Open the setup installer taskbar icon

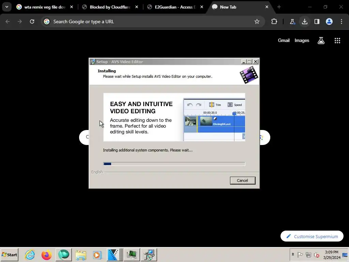(x=149, y=254)
